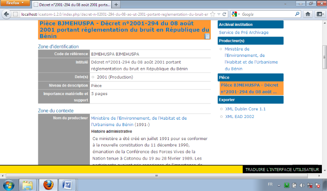Click in the address bar URL field
Image resolution: width=327 pixels, height=191 pixels.
click(115, 14)
